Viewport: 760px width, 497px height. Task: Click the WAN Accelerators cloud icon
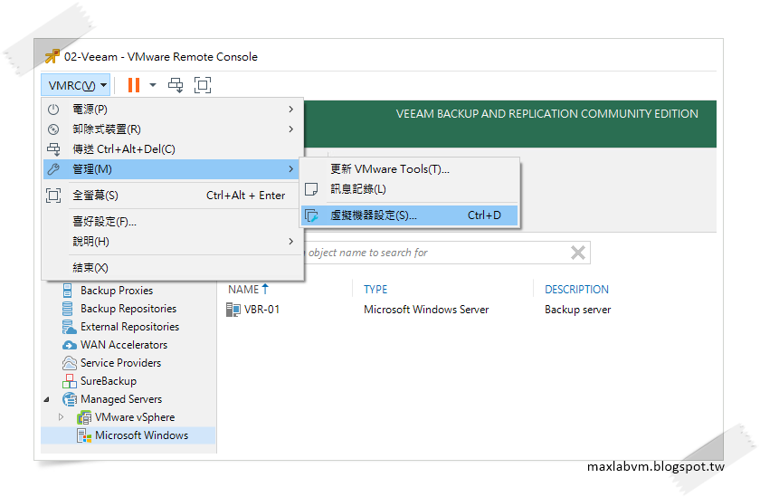tap(70, 345)
